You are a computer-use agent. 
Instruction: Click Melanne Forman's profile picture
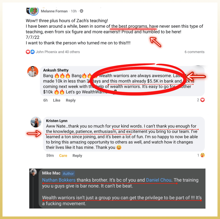tap(33, 11)
